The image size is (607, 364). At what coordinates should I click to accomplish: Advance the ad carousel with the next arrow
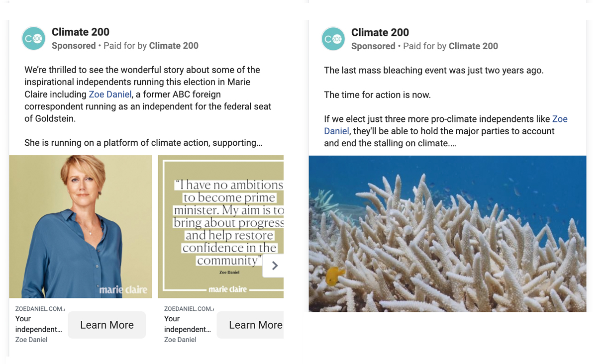pos(273,265)
